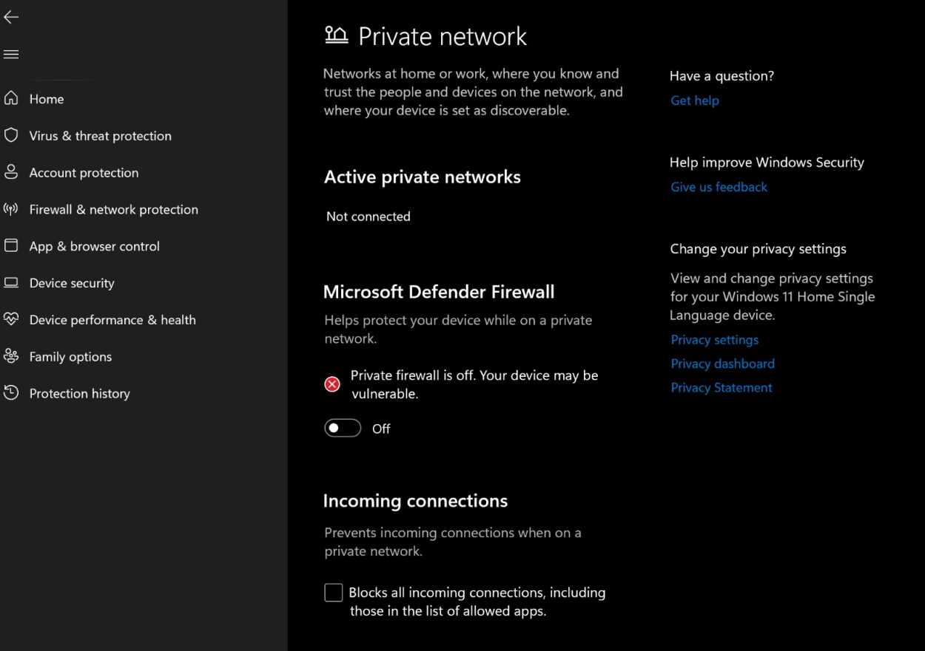Screen dimensions: 925x651
Task: Click the Firewall & network protection antenna icon
Action: (11, 209)
